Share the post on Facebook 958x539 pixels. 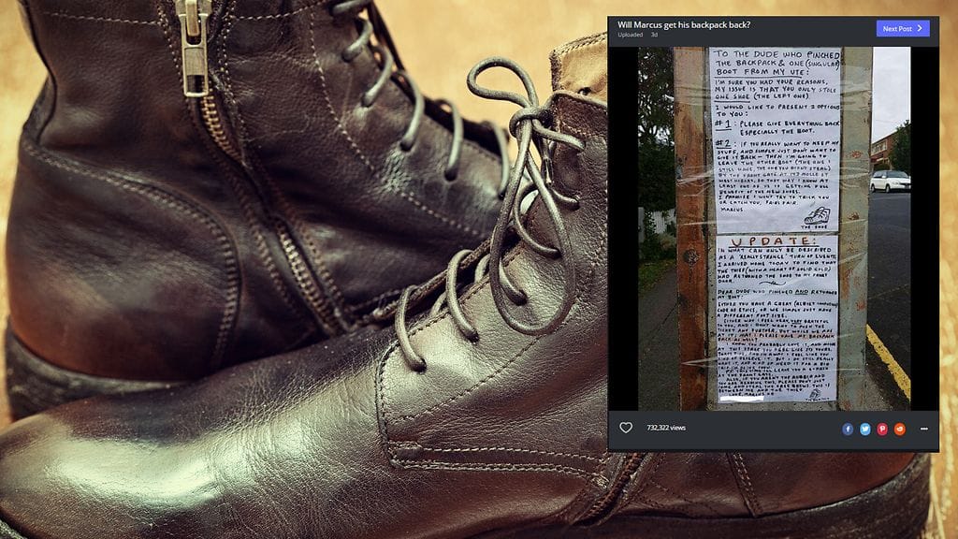(848, 429)
